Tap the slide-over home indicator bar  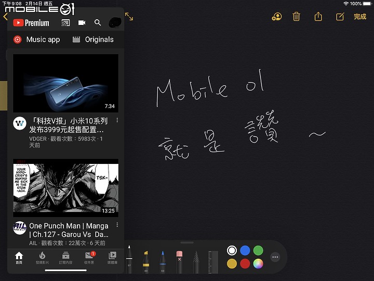65,270
